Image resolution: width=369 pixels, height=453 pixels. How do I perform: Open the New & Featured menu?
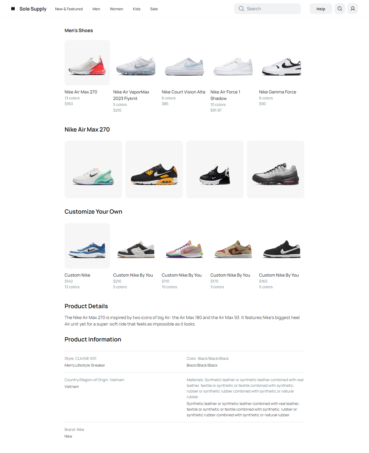click(x=69, y=9)
